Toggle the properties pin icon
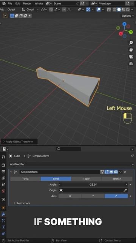This screenshot has height=243, width=136. (132, 156)
